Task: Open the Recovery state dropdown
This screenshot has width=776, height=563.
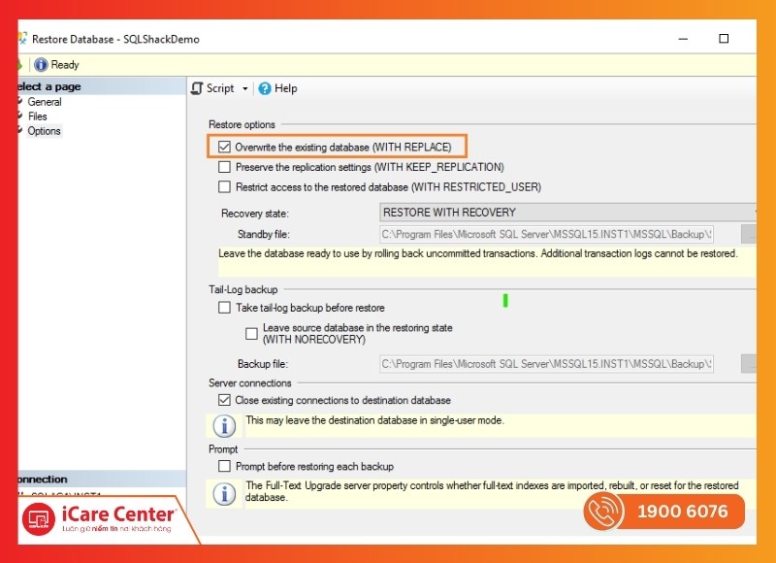Action: coord(567,213)
